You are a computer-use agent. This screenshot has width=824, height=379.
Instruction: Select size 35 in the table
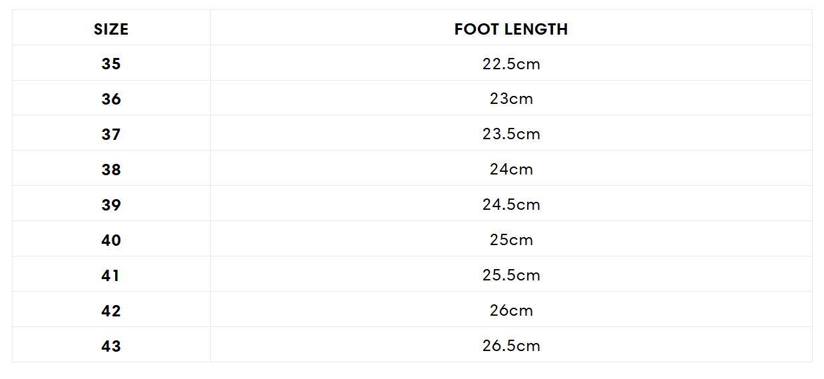pyautogui.click(x=111, y=64)
